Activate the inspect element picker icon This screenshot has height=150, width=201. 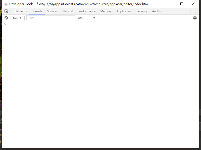6,11
